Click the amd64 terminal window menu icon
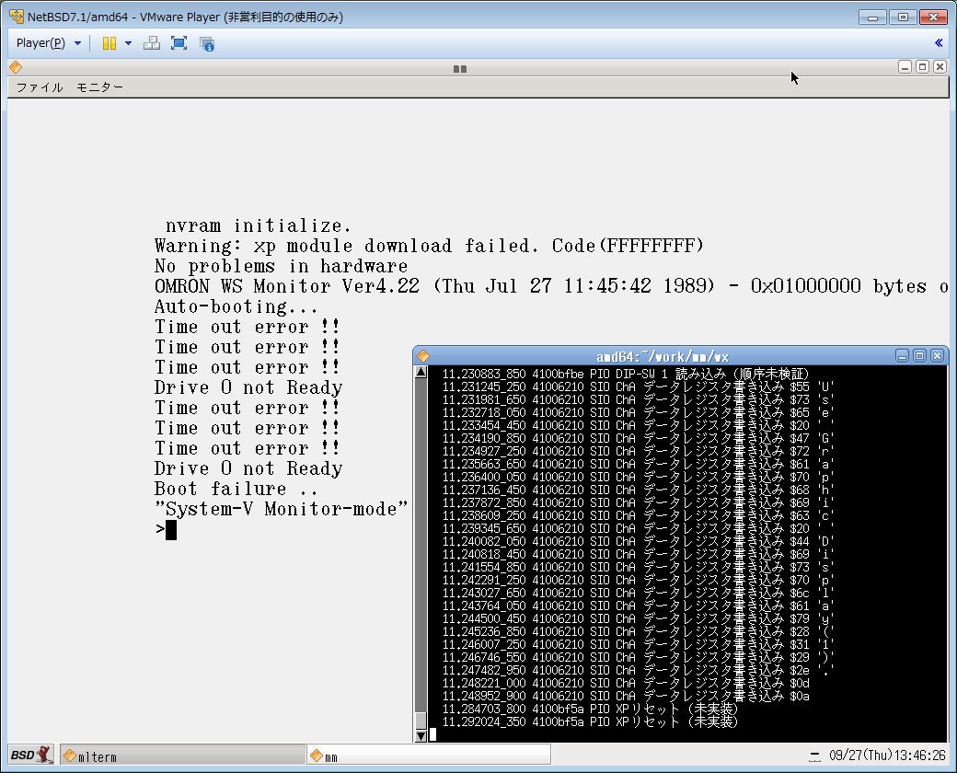 (x=423, y=356)
